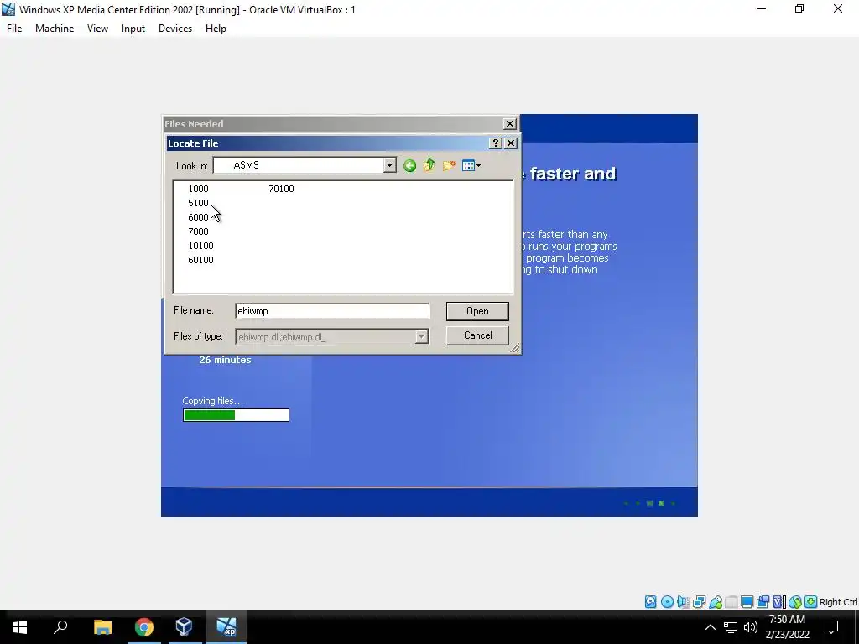Click the CPU virtualization status icon
Image resolution: width=859 pixels, height=644 pixels.
coord(778,602)
